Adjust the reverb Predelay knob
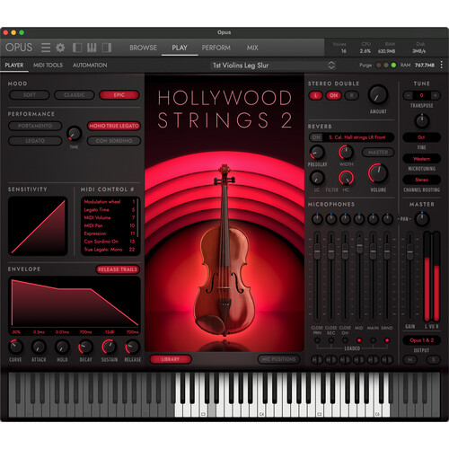 tap(317, 153)
